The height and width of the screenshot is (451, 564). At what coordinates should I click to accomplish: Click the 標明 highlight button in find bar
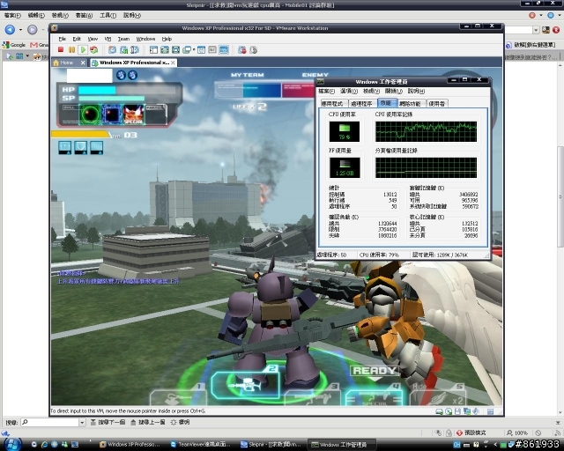pyautogui.click(x=180, y=422)
